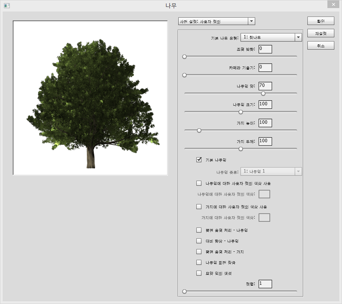Enable the 나뭇잎 회전 잠금 checkbox
Viewport: 342px width, 304px height.
(x=199, y=262)
